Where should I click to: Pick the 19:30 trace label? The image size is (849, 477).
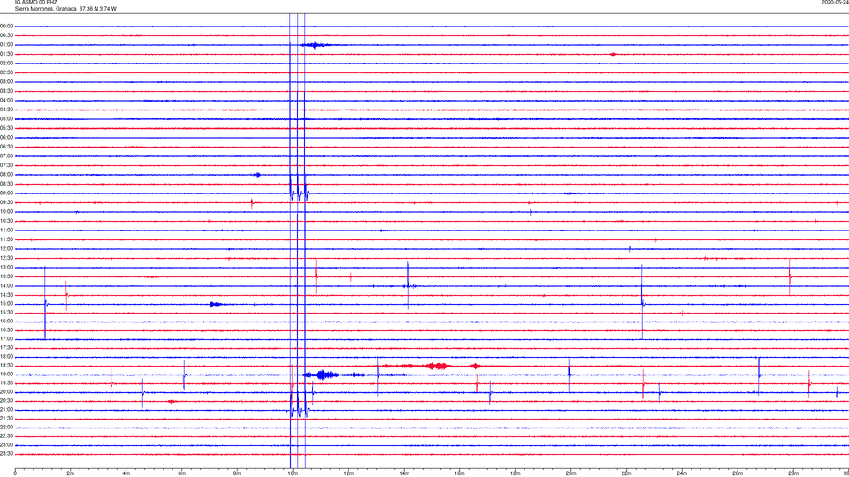tap(6, 382)
